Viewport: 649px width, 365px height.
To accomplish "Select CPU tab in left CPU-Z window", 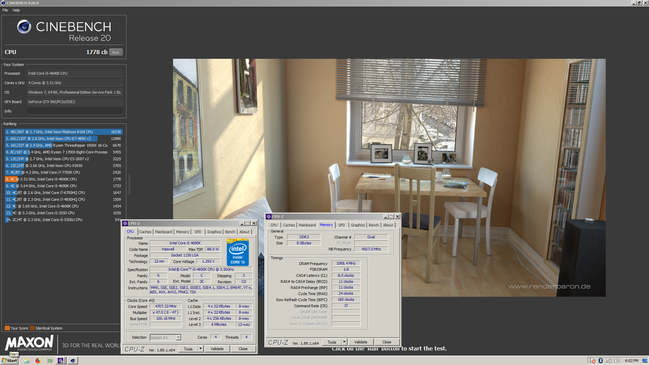I will point(130,232).
